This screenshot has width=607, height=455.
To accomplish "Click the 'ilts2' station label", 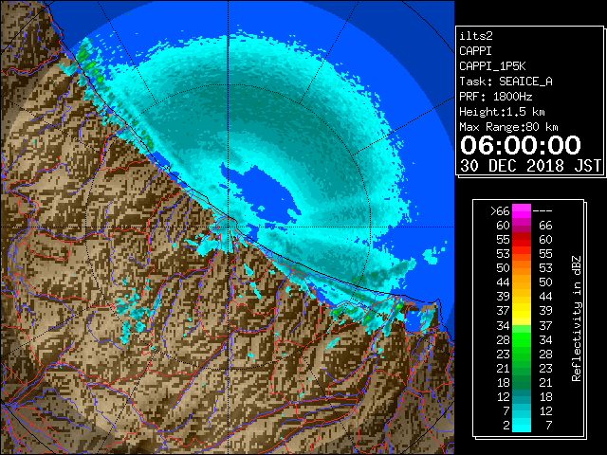I will tap(476, 36).
